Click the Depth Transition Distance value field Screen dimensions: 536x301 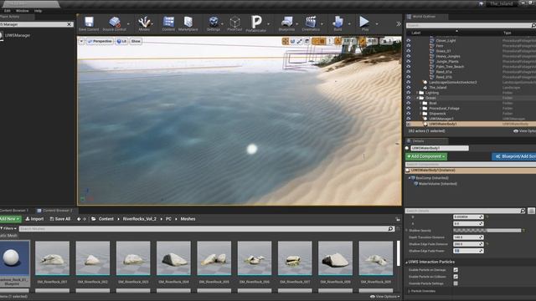tap(468, 237)
